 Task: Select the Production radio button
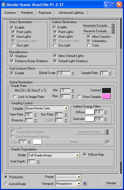point(6,177)
